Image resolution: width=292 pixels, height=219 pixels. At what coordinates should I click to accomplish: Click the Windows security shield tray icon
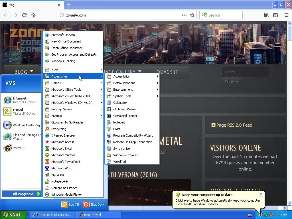pyautogui.click(x=260, y=215)
